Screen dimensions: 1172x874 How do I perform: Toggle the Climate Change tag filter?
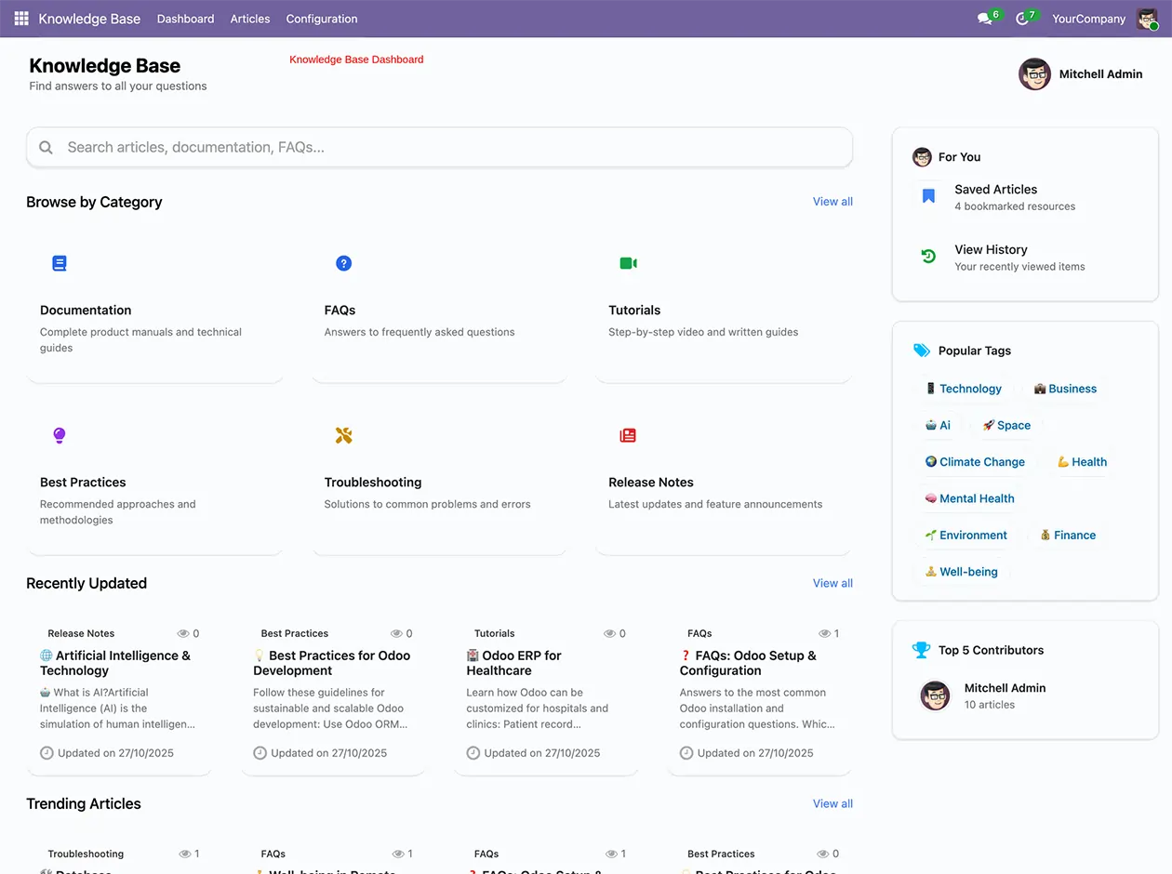pos(976,461)
